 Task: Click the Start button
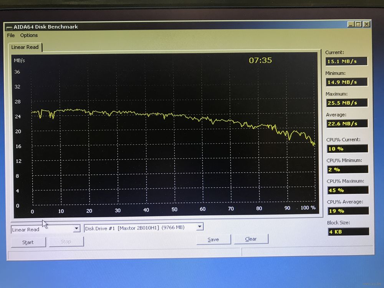(28, 242)
